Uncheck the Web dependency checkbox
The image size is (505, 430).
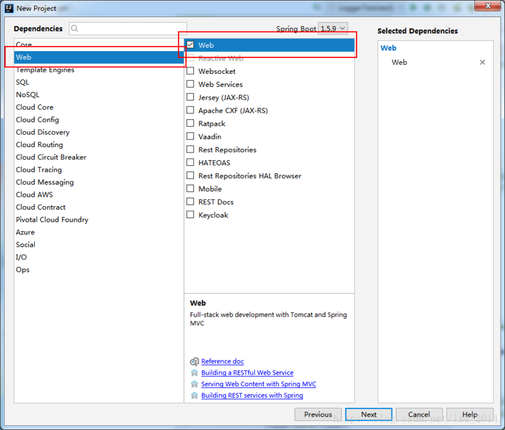(191, 45)
